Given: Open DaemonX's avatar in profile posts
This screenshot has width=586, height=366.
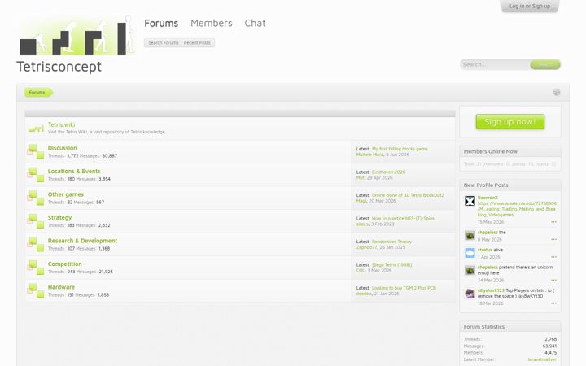Looking at the screenshot, I should tap(470, 201).
